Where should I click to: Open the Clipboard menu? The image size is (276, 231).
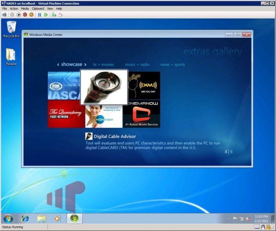click(38, 8)
